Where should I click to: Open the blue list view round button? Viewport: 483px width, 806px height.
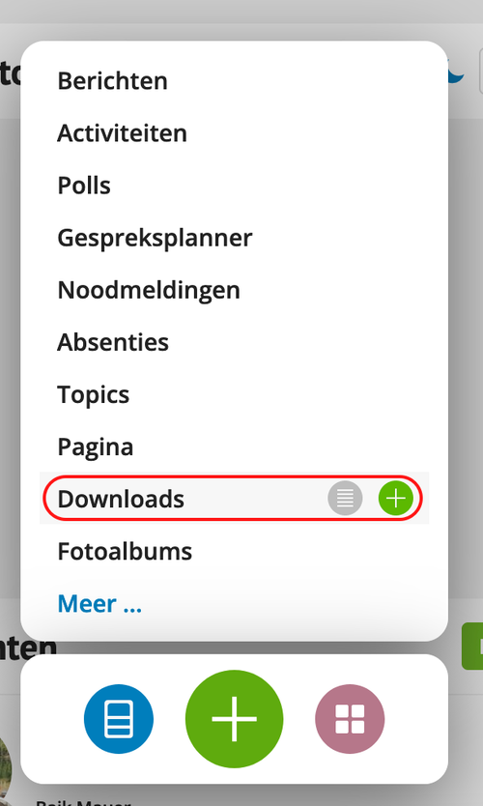[119, 719]
